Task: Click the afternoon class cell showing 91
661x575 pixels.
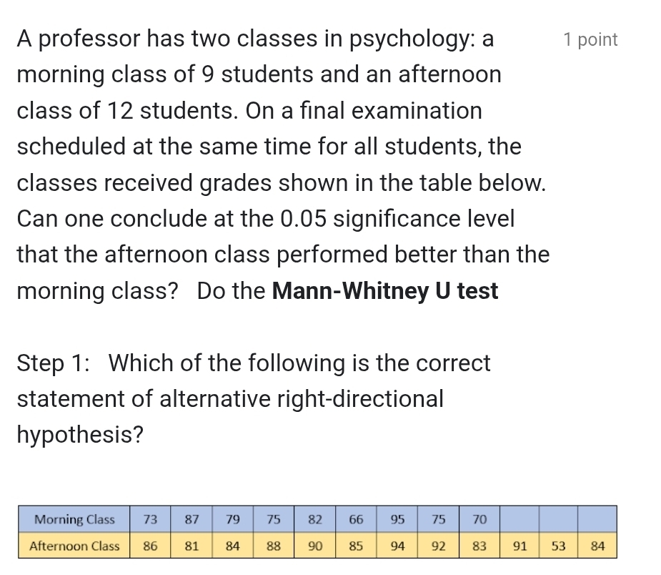Action: pos(520,546)
